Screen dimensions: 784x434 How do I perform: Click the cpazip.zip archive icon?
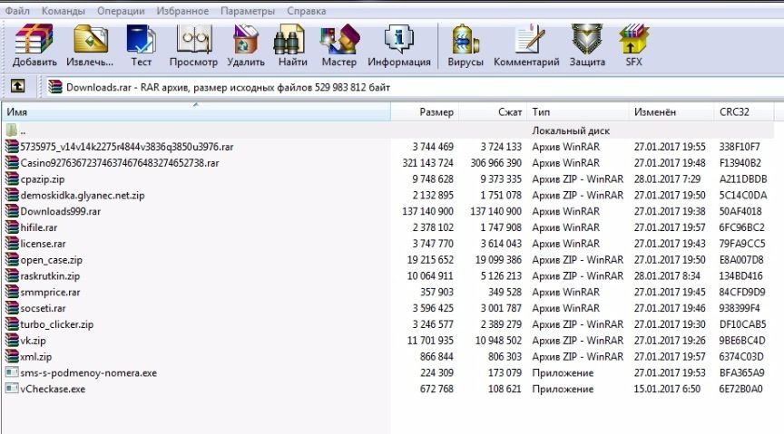pos(12,178)
